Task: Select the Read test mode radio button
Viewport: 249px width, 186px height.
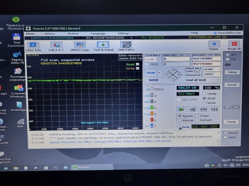Action: (x=204, y=98)
